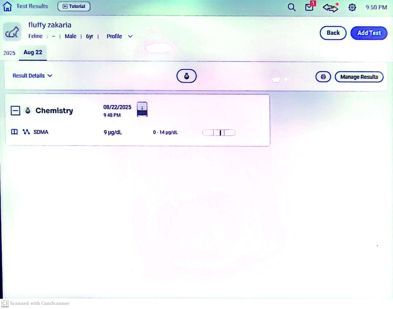Image resolution: width=393 pixels, height=309 pixels.
Task: Expand the Result Details dropdown
Action: click(32, 76)
